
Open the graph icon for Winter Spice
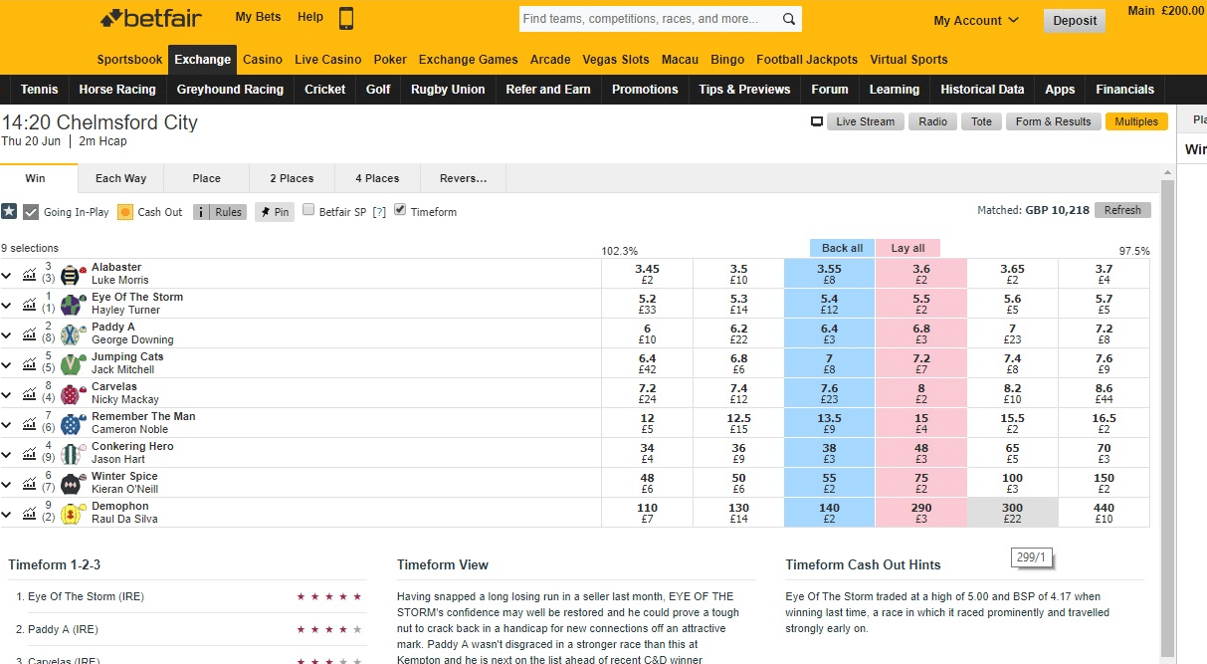[x=29, y=483]
